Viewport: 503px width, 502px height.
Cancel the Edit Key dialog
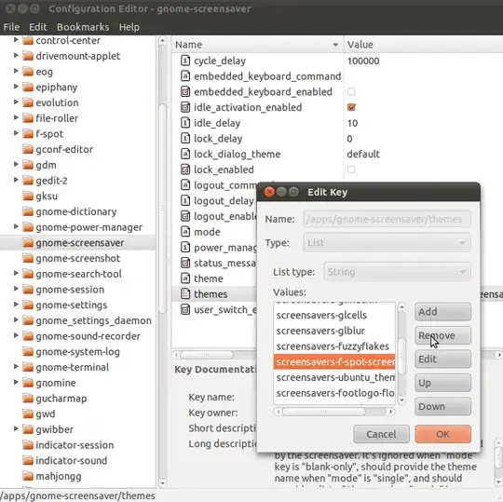point(381,434)
